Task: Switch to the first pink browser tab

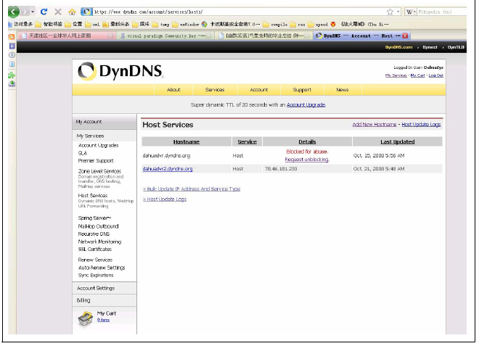Action: coord(66,36)
